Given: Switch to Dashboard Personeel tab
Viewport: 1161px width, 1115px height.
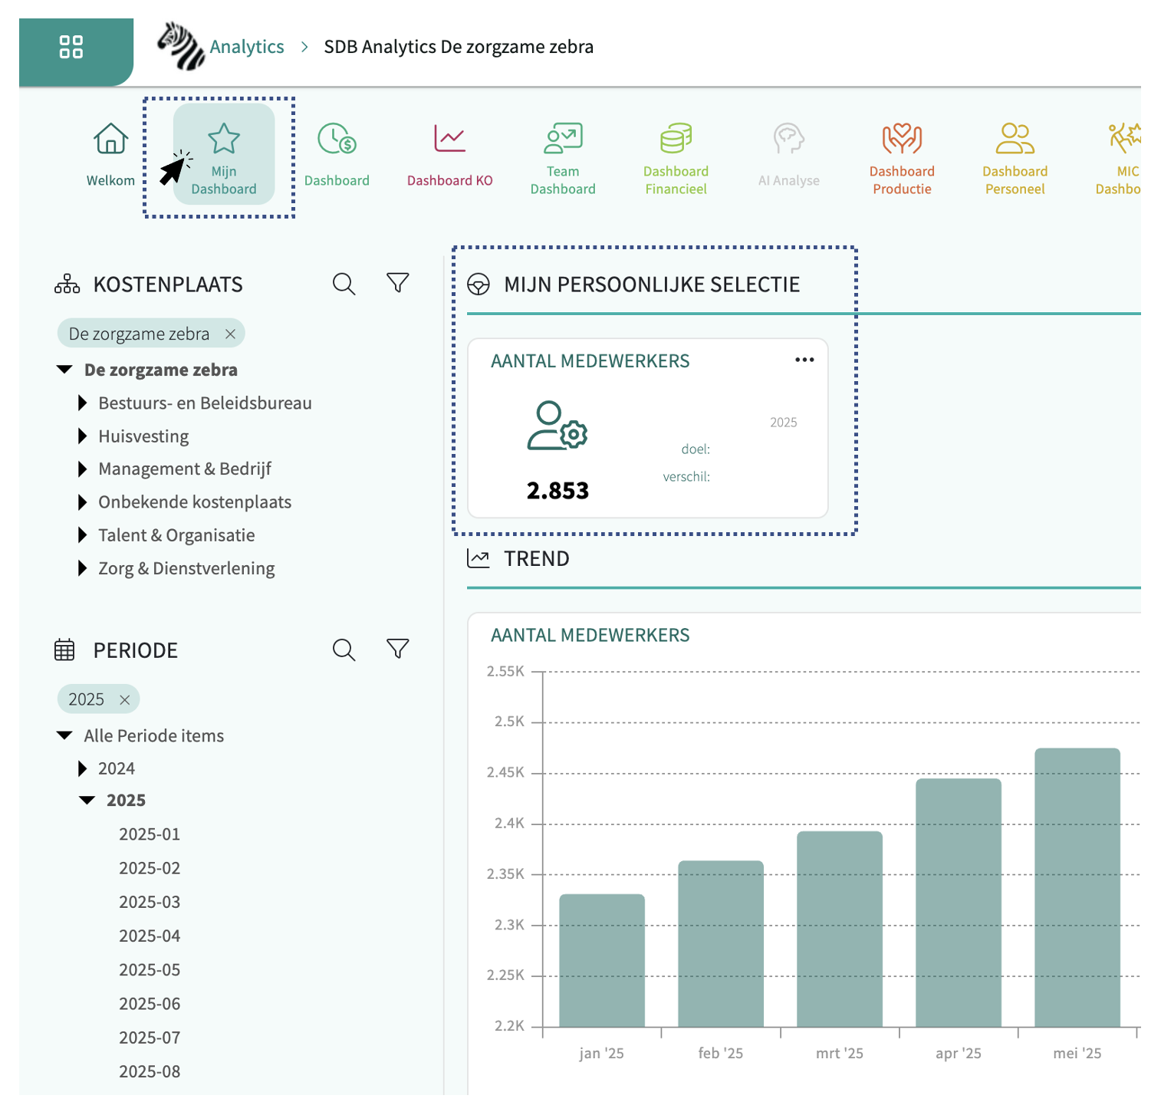Looking at the screenshot, I should (1015, 157).
